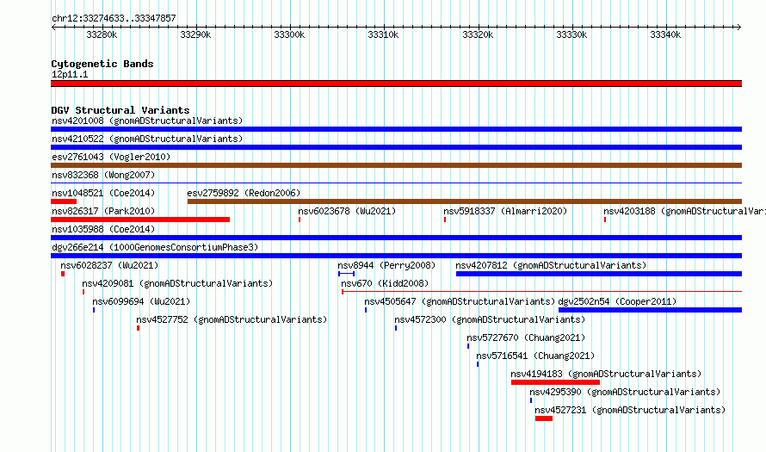
Task: Click the nsv4194183 gnomAD label
Action: click(606, 374)
